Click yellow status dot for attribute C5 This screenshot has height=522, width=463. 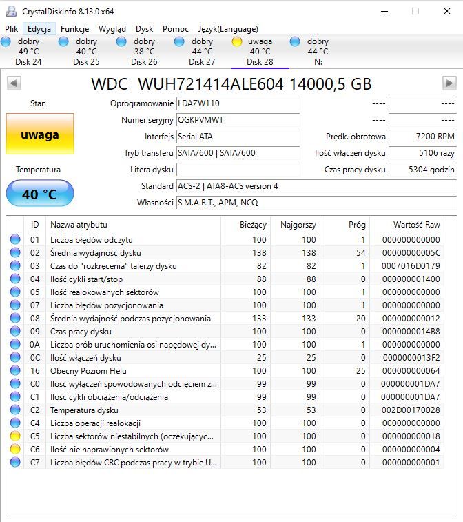pyautogui.click(x=15, y=436)
